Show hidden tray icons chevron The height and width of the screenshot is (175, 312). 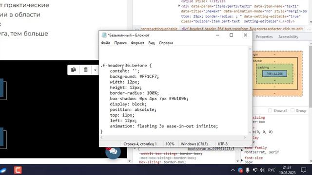click(x=233, y=170)
